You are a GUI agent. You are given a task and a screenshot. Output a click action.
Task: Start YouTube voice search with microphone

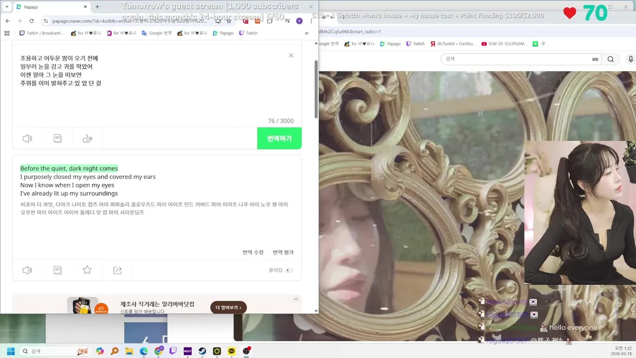[631, 59]
